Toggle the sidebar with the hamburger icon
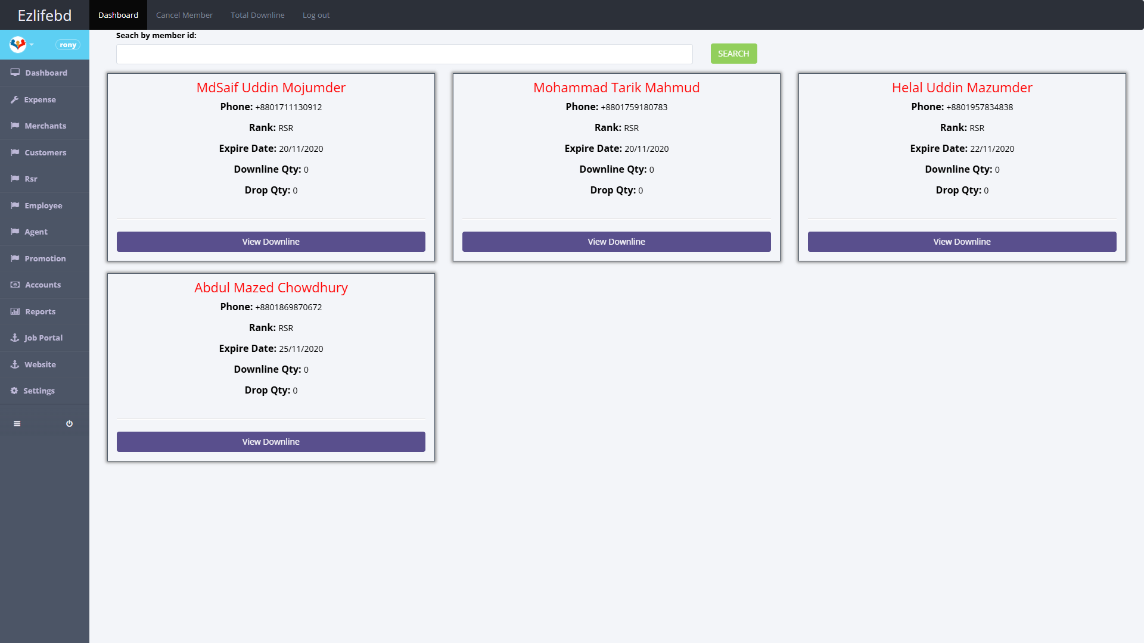1144x643 pixels. tap(17, 424)
